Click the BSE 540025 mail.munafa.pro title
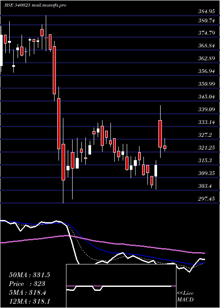220x308 pixels. tap(35, 5)
